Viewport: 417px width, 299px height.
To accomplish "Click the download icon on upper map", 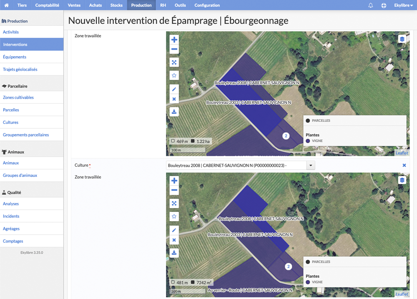I will (x=174, y=112).
